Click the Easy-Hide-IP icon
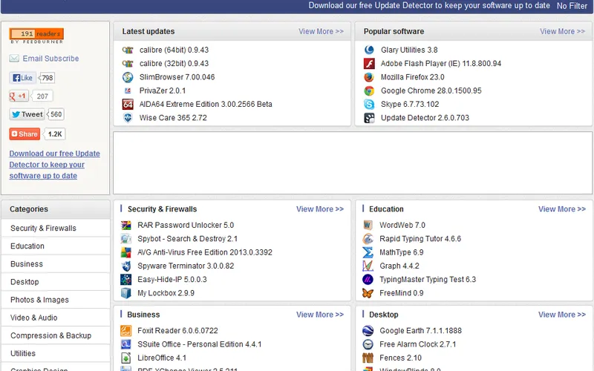This screenshot has width=594, height=371. tap(125, 280)
